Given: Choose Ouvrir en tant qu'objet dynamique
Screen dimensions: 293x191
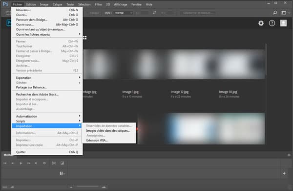Looking at the screenshot, I should pos(47,29).
